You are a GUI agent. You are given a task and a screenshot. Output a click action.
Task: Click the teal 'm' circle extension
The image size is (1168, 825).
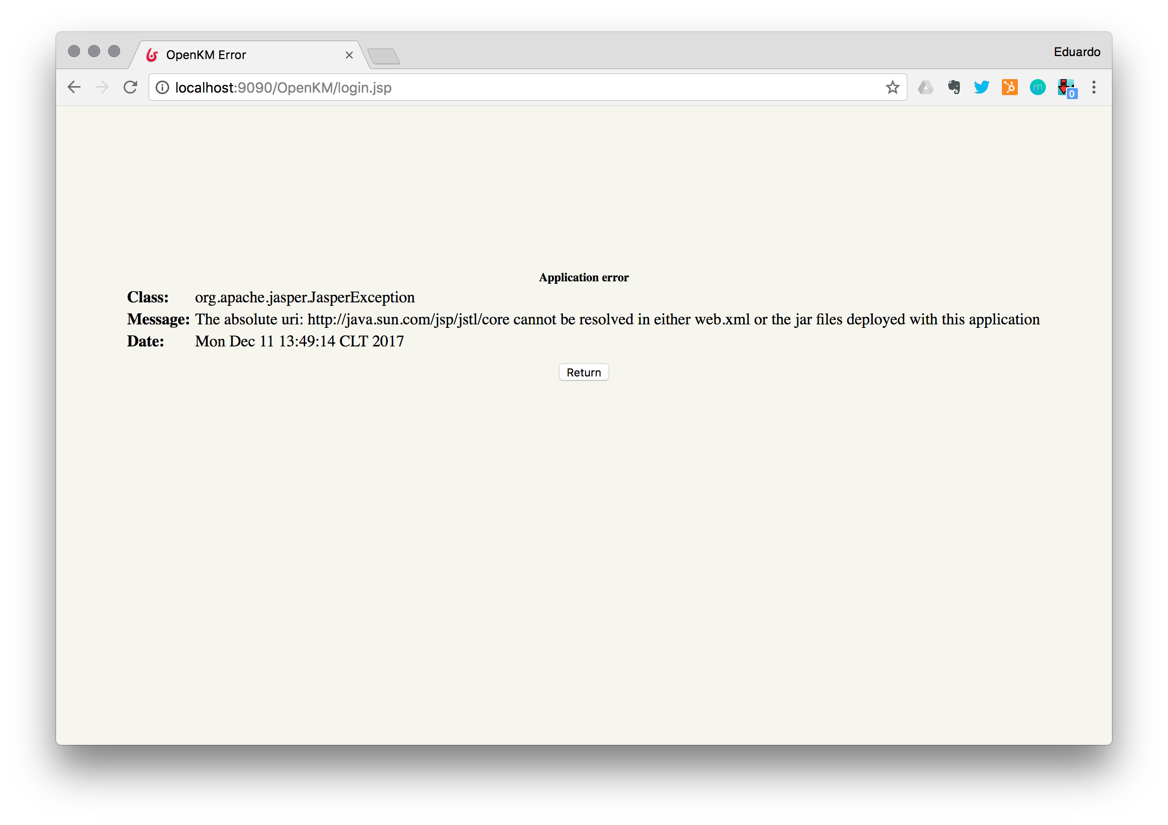coord(1037,88)
